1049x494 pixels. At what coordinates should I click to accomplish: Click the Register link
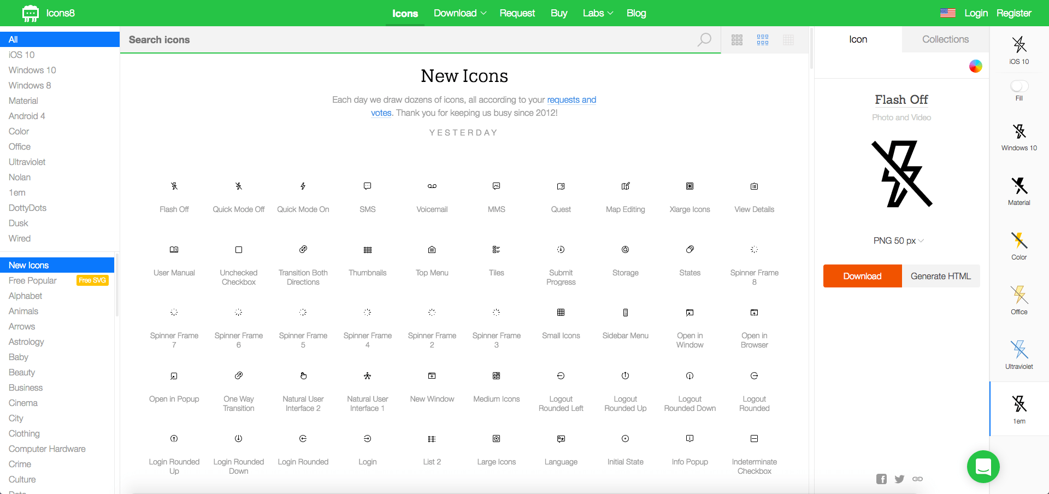[x=1013, y=13]
